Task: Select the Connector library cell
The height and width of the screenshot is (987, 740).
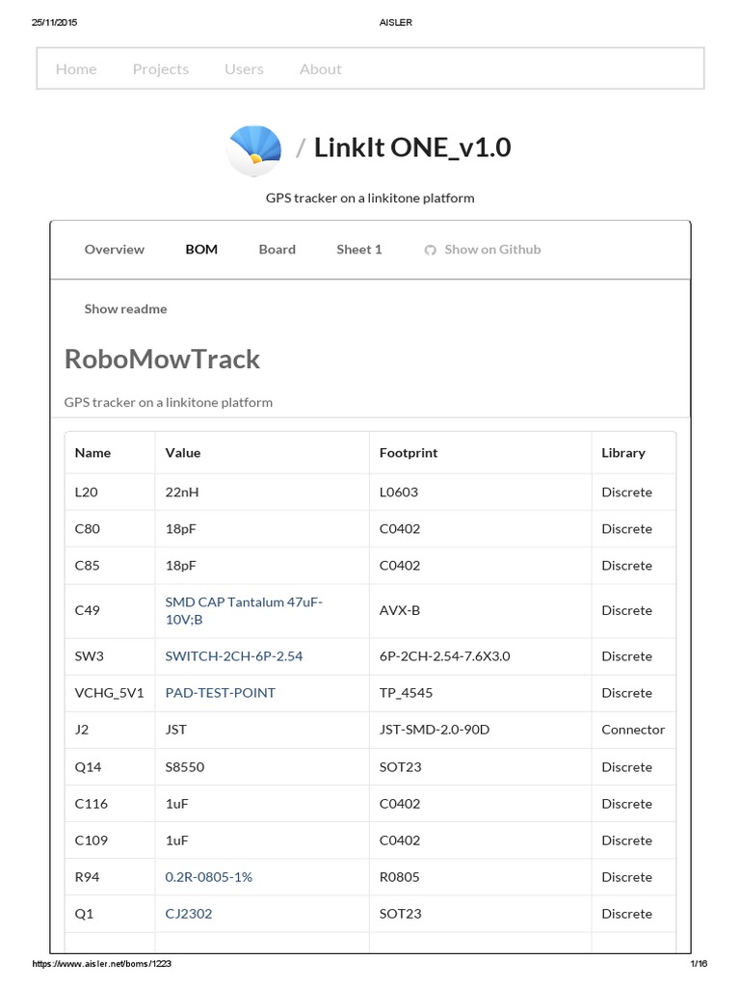Action: 634,730
